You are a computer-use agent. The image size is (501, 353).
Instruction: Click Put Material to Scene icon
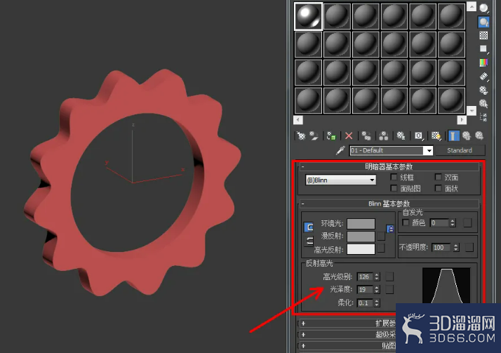coord(314,135)
